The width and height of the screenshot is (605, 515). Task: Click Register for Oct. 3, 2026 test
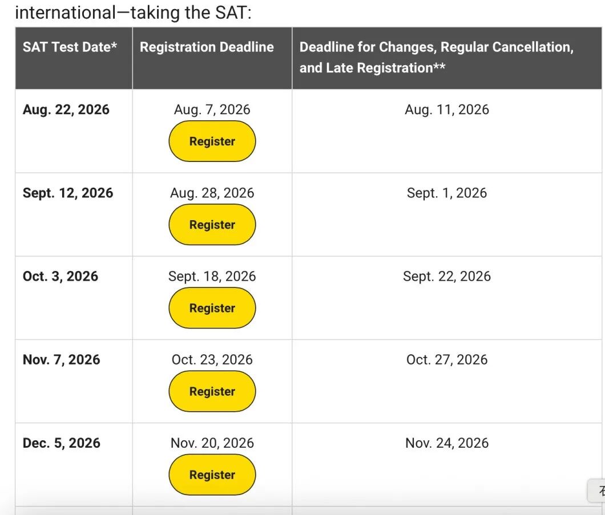[x=212, y=307]
